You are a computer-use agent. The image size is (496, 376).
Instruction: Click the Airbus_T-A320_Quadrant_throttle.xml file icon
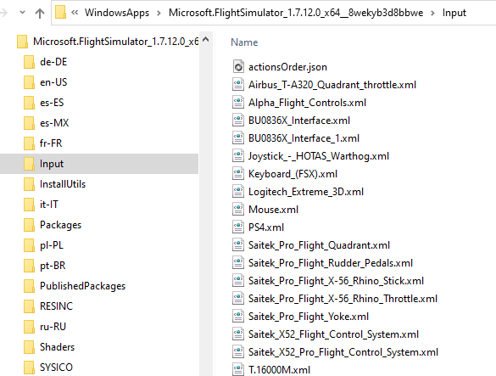(x=238, y=85)
